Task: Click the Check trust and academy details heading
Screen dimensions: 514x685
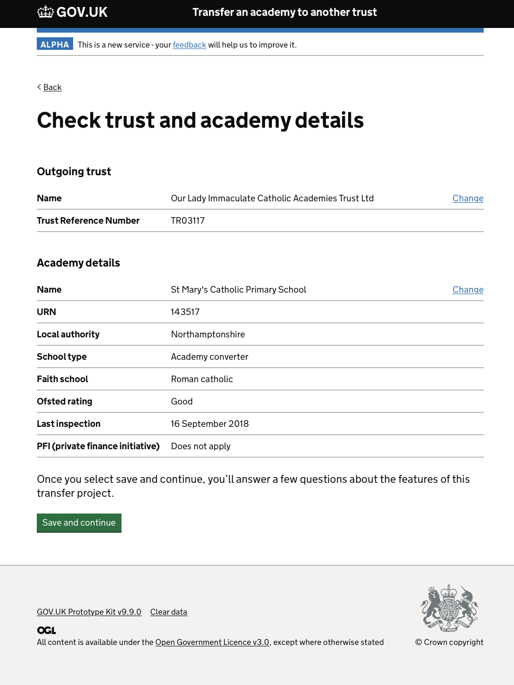Action: pos(200,120)
